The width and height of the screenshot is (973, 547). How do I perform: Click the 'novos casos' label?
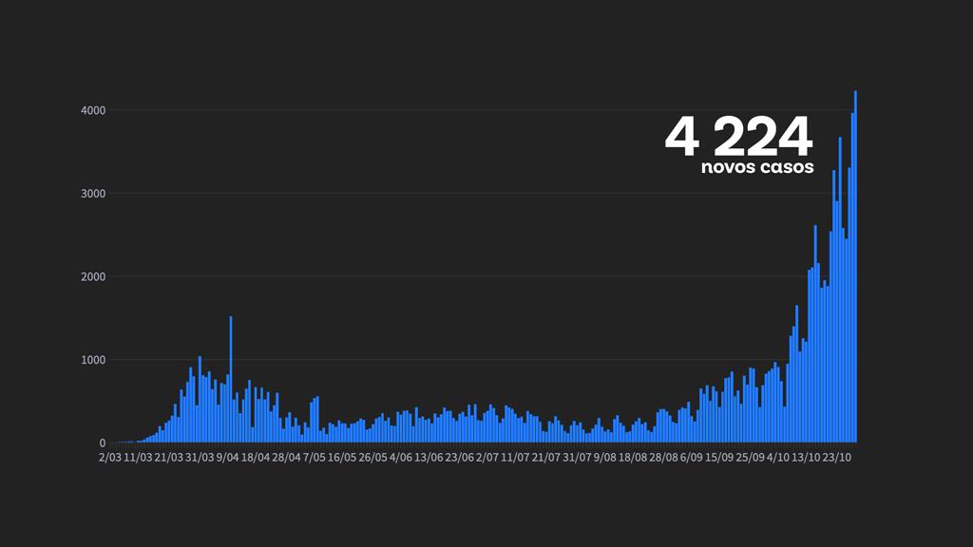coord(757,168)
